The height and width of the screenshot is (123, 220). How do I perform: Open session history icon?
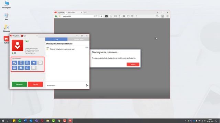[x=157, y=16]
